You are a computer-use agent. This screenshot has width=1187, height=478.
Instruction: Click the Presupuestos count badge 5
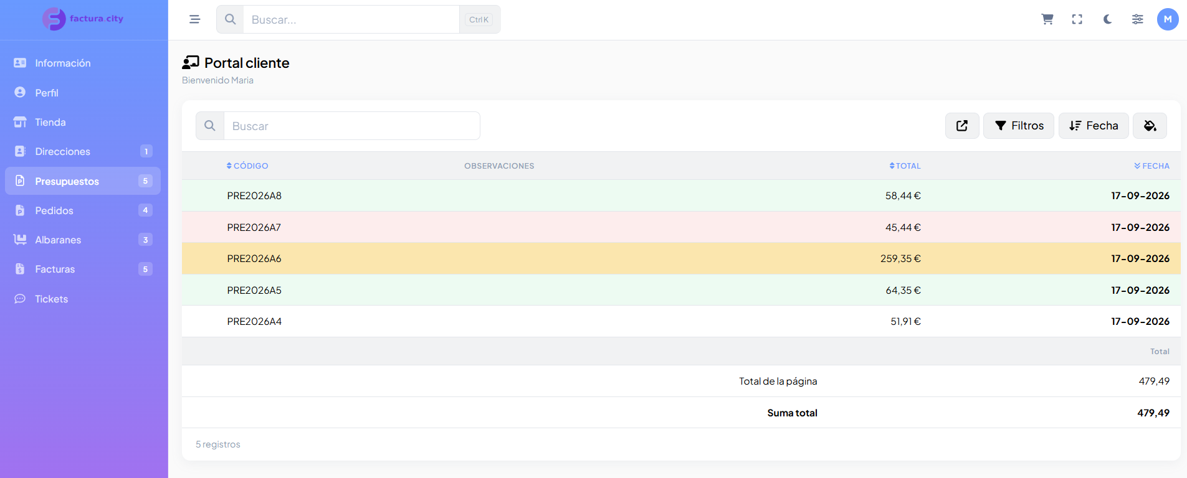pos(145,181)
